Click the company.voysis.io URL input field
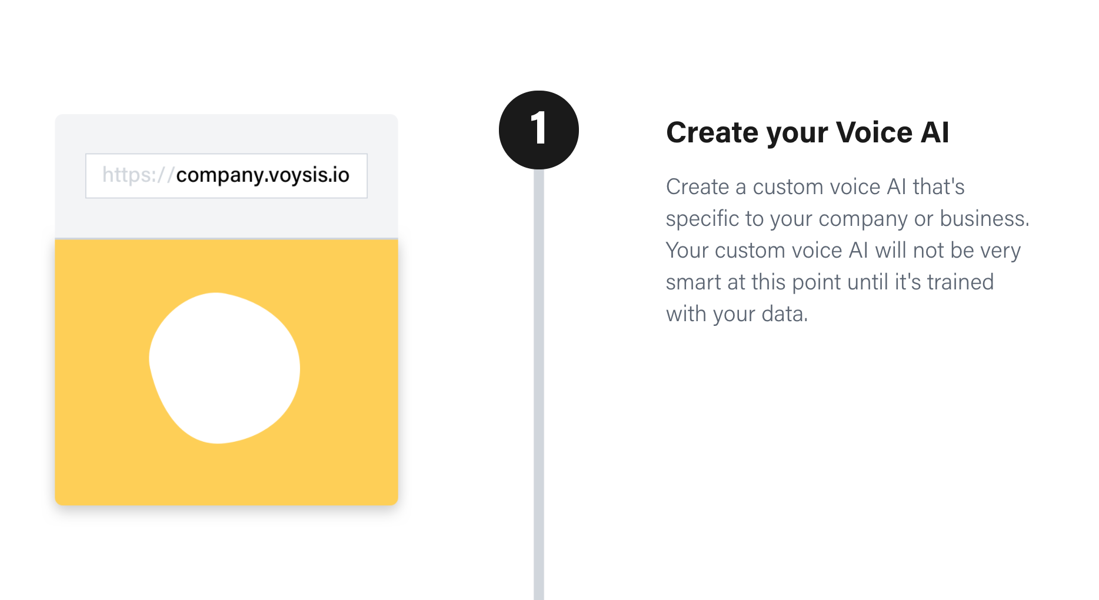This screenshot has width=1099, height=600. (x=227, y=176)
